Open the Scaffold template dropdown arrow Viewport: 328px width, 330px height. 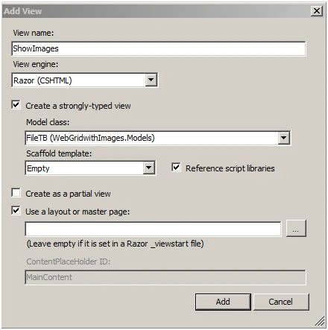coord(149,168)
